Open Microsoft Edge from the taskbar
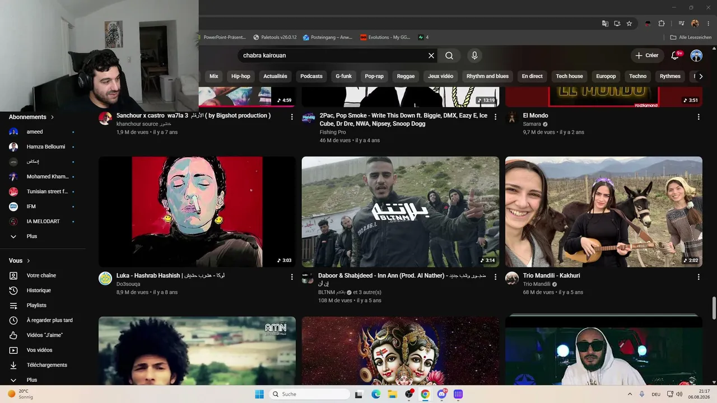This screenshot has height=403, width=717. coord(376,394)
